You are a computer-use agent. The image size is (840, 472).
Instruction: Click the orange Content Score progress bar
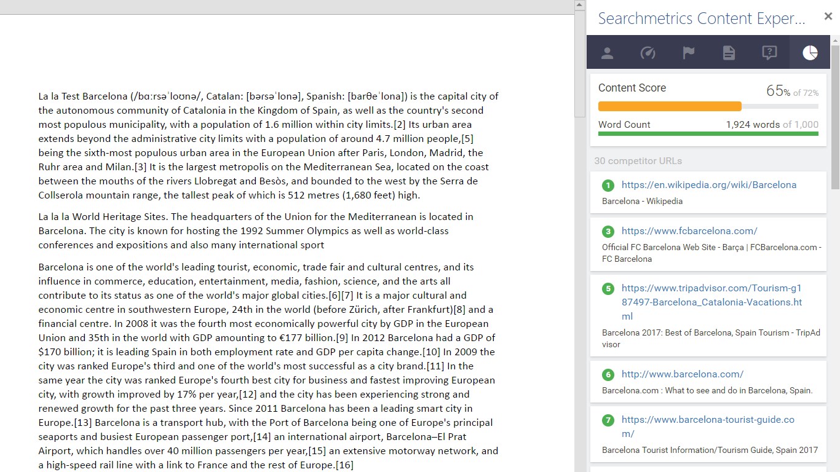tap(670, 106)
